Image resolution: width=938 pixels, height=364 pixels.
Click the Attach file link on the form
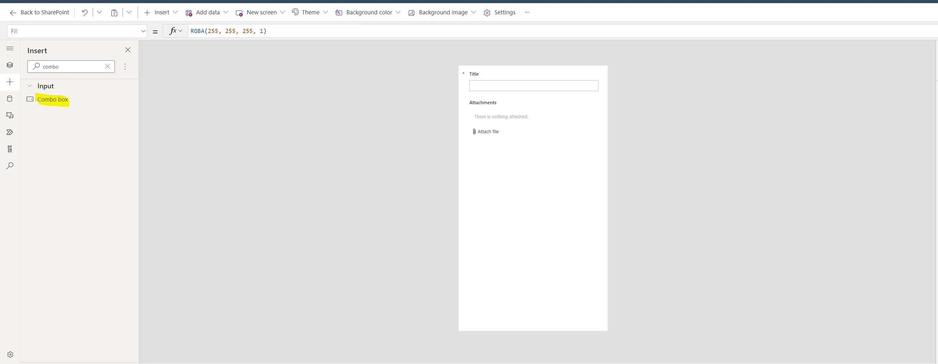click(x=488, y=131)
